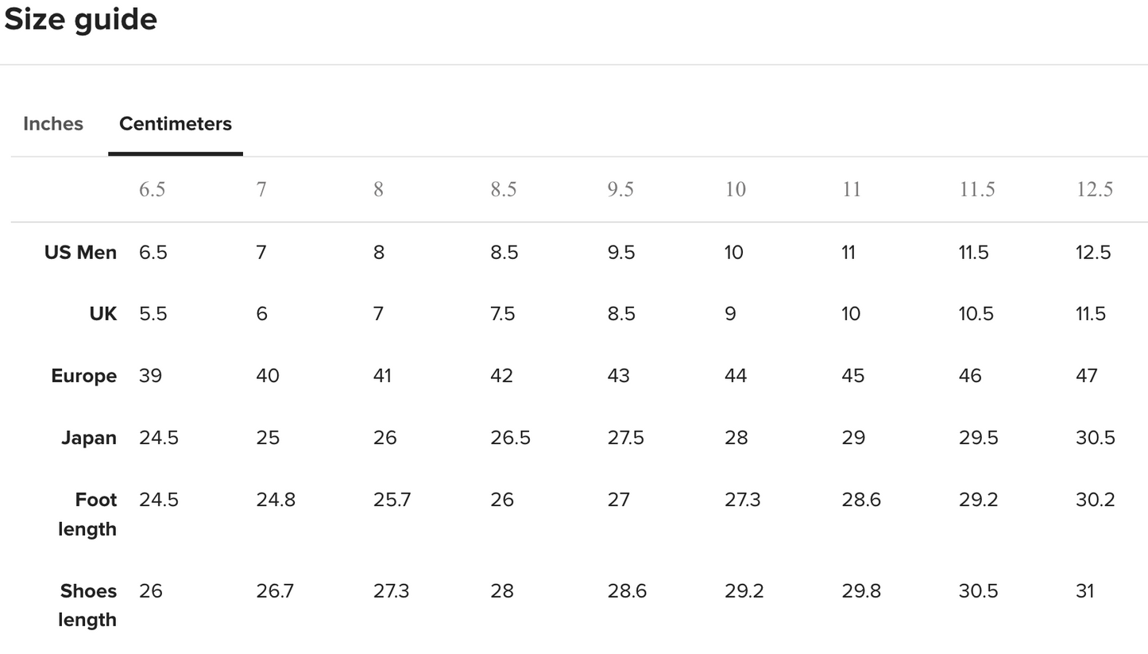The image size is (1148, 654).
Task: Click the Size guide heading
Action: click(x=81, y=19)
